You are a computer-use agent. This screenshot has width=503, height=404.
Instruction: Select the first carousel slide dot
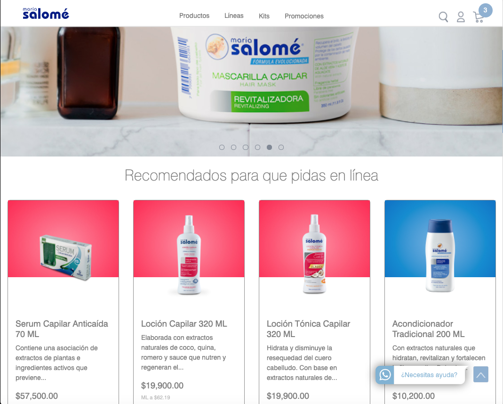[222, 147]
